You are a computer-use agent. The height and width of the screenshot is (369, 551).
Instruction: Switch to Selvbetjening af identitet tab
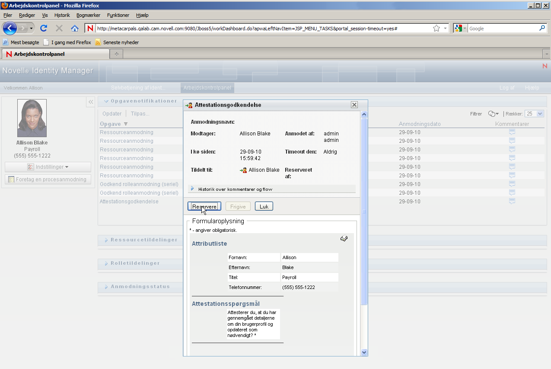[x=138, y=88]
